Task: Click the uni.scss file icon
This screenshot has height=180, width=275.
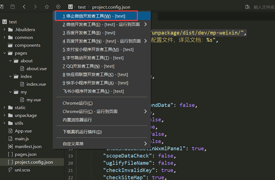Action: (x=10, y=170)
